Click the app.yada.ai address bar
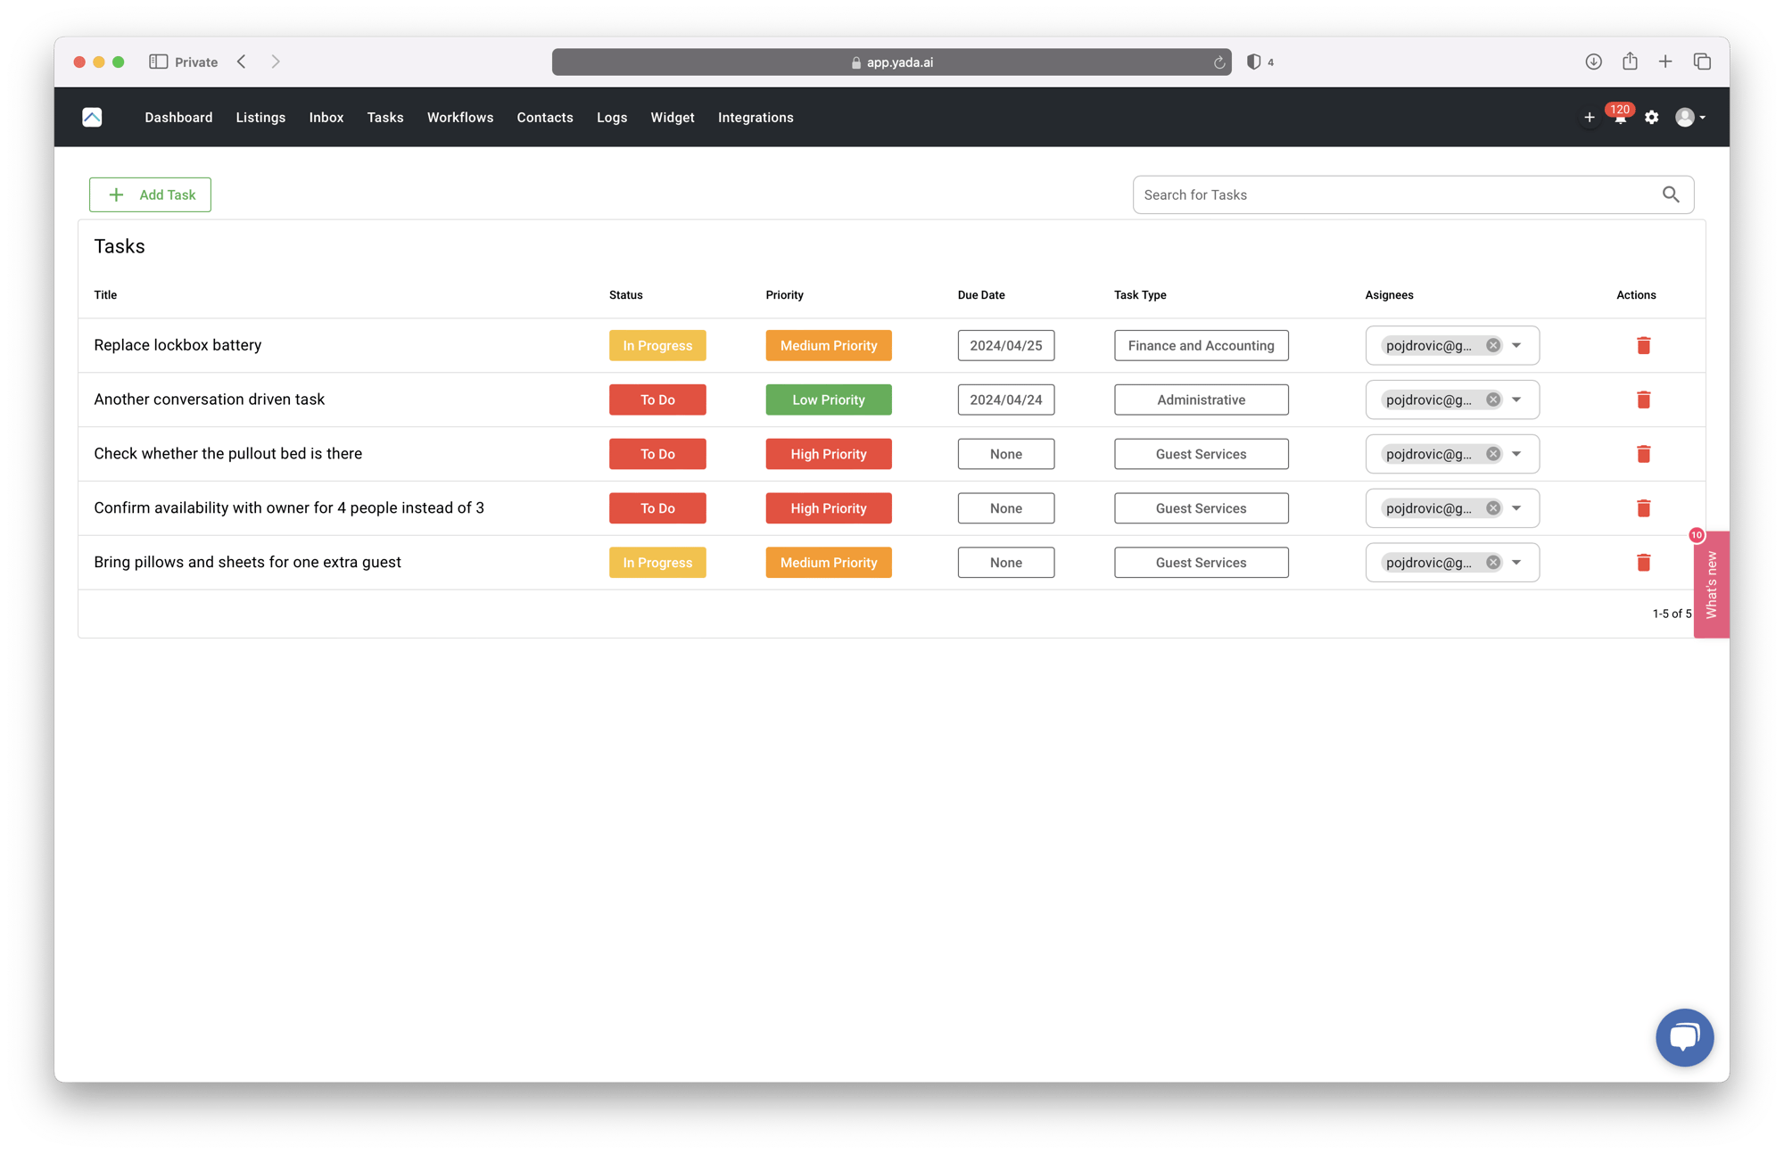Viewport: 1784px width, 1154px height. (891, 62)
